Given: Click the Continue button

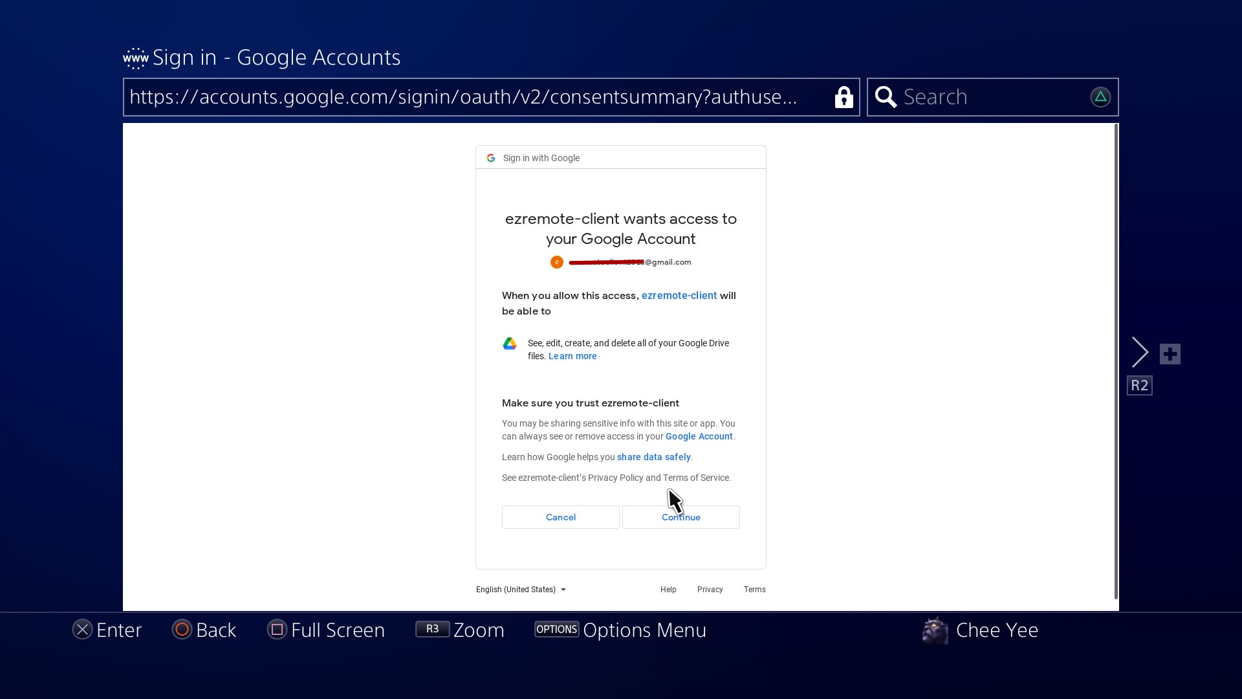Looking at the screenshot, I should coord(681,517).
